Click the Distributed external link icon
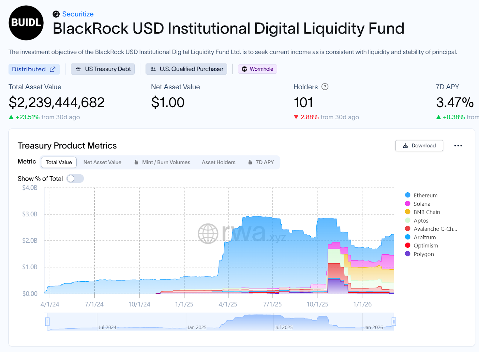Image resolution: width=479 pixels, height=352 pixels. tap(53, 69)
